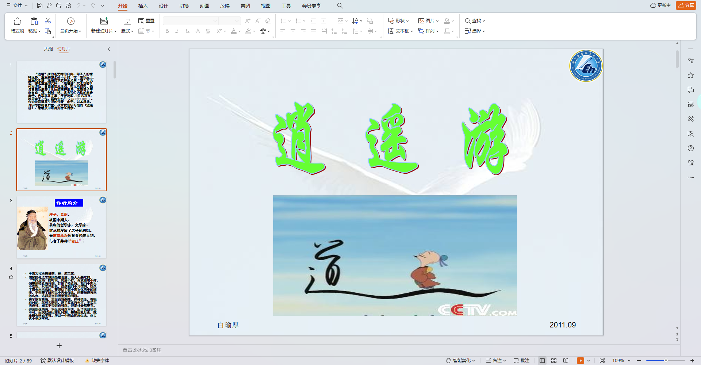The width and height of the screenshot is (701, 365).
Task: Click the Copy icon below the scissors
Action: click(48, 31)
